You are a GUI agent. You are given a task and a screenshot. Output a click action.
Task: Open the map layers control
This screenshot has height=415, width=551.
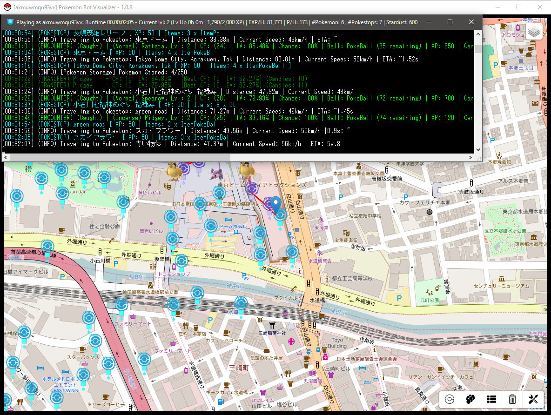(x=534, y=32)
